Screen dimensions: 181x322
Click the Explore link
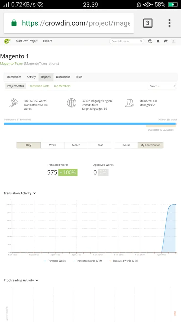coord(47,41)
